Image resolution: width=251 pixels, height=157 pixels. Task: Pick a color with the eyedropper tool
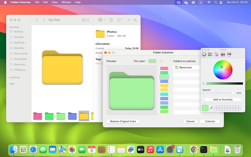click(211, 108)
